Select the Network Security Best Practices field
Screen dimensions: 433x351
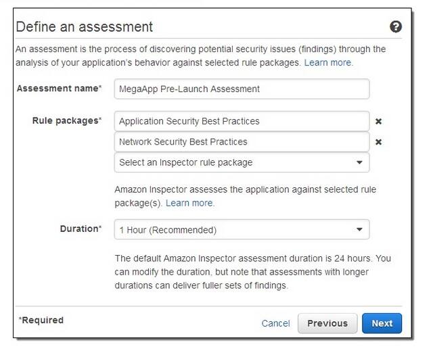click(242, 142)
